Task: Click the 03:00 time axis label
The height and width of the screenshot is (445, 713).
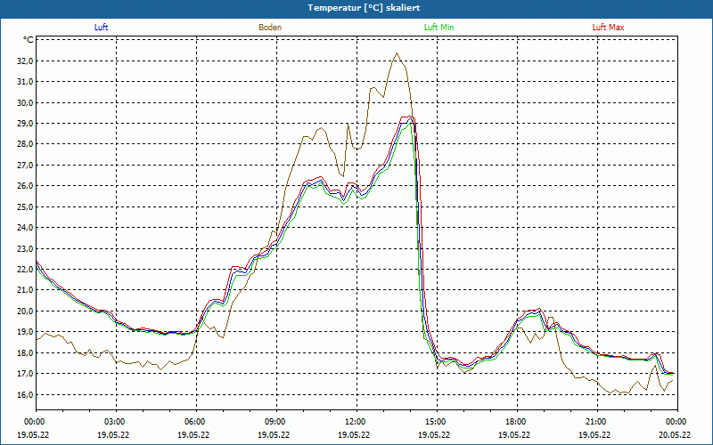Action: [117, 422]
